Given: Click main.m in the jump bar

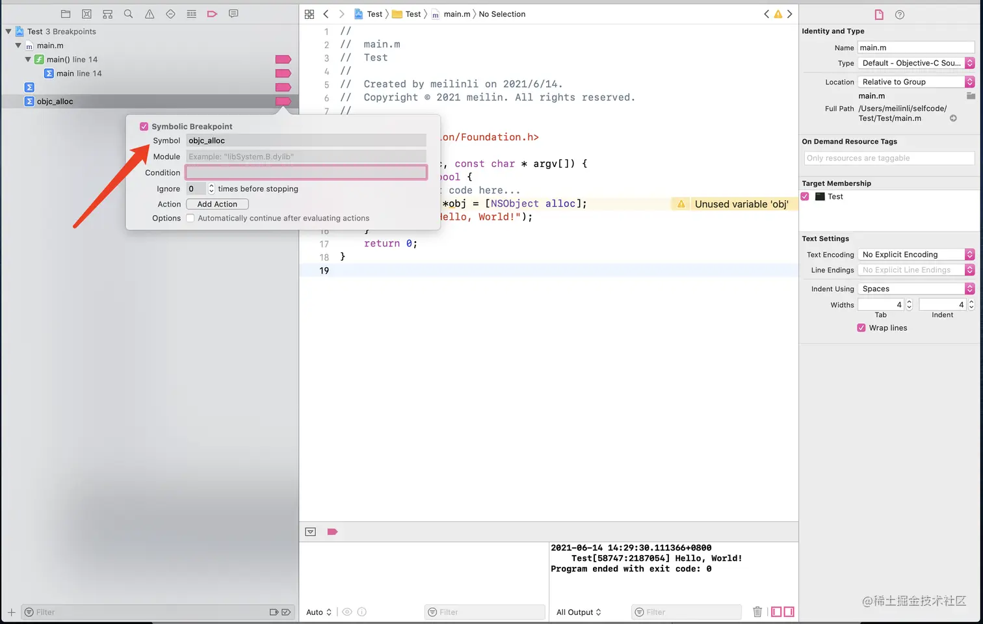Looking at the screenshot, I should pos(451,14).
